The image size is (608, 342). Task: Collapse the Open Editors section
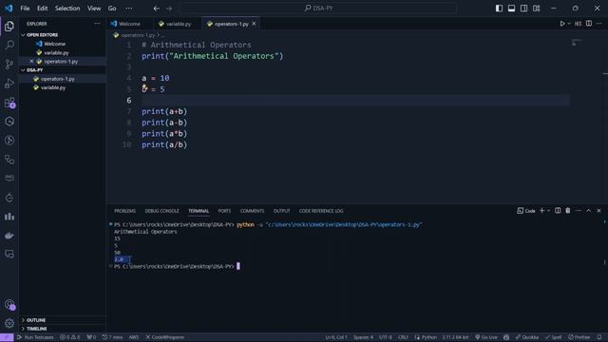click(x=62, y=35)
